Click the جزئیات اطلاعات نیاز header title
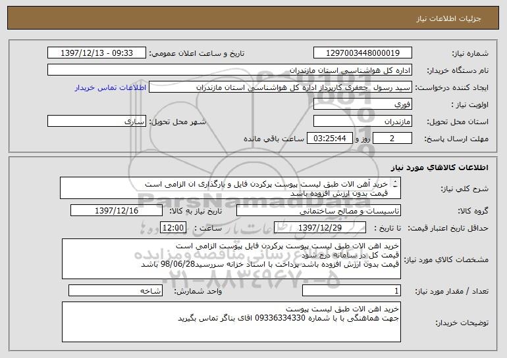 point(448,18)
